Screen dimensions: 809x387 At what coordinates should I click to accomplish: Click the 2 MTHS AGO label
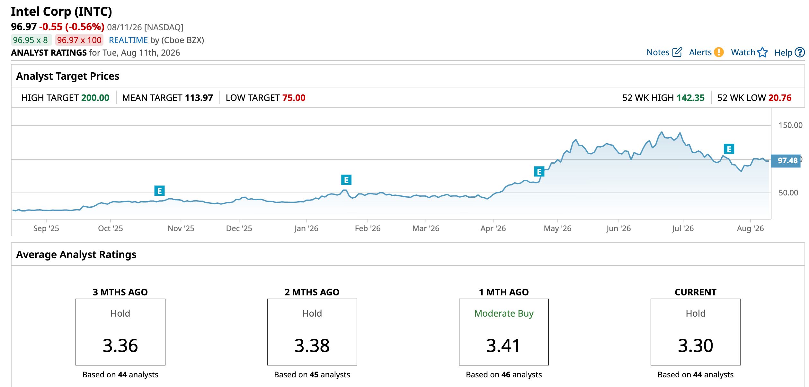tap(312, 292)
